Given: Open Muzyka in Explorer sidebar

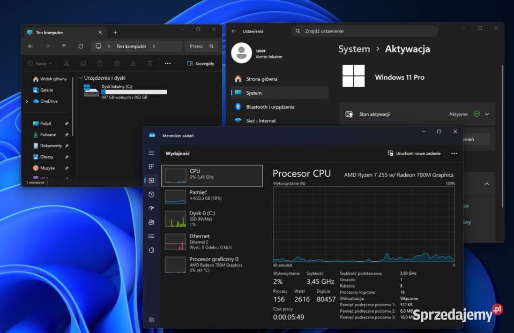Looking at the screenshot, I should point(43,168).
